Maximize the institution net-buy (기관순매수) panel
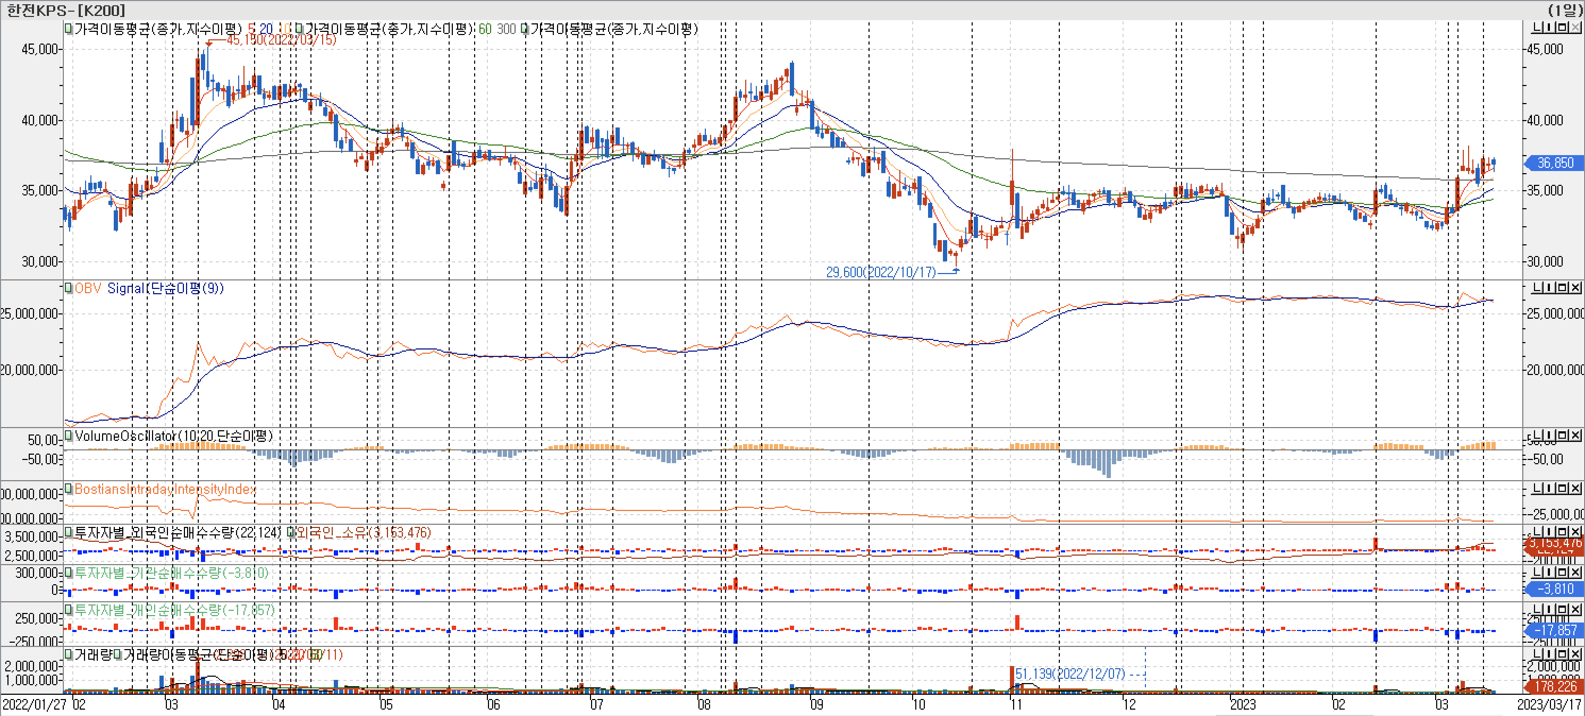Image resolution: width=1585 pixels, height=716 pixels. coord(1563,573)
